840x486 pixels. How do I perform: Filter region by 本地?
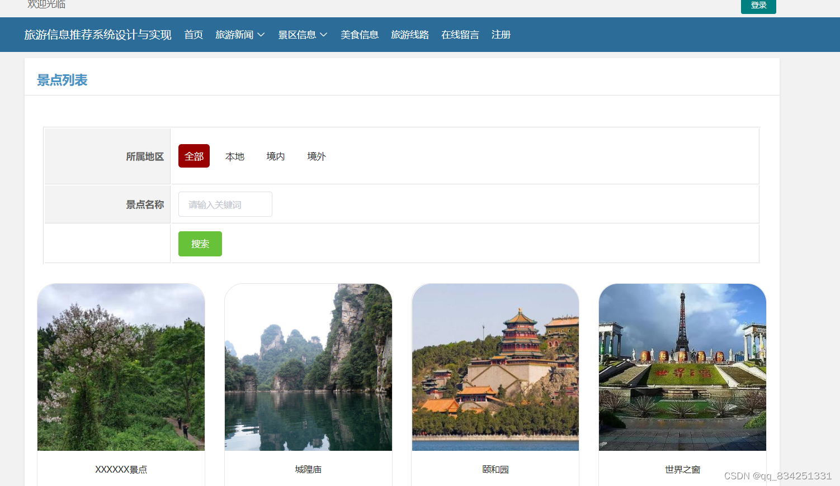click(x=235, y=156)
